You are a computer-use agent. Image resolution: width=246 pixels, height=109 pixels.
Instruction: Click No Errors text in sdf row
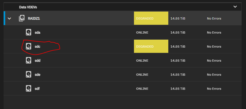coord(214,89)
